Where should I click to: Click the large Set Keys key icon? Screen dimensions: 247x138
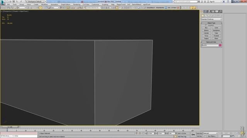[193, 135]
